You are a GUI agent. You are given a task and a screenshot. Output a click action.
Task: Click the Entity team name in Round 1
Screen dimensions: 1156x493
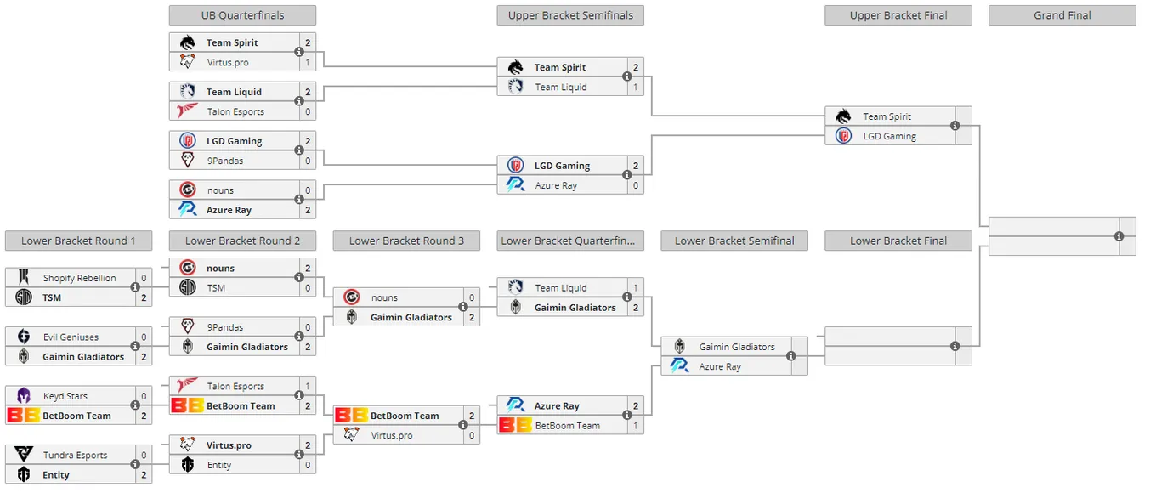56,475
